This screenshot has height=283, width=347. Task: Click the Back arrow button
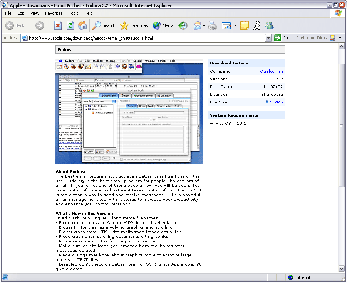click(x=10, y=25)
